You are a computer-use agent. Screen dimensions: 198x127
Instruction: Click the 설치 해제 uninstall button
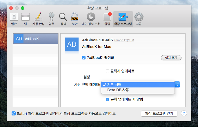pos(171,58)
